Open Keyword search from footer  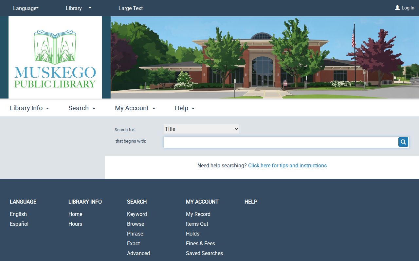pos(137,214)
